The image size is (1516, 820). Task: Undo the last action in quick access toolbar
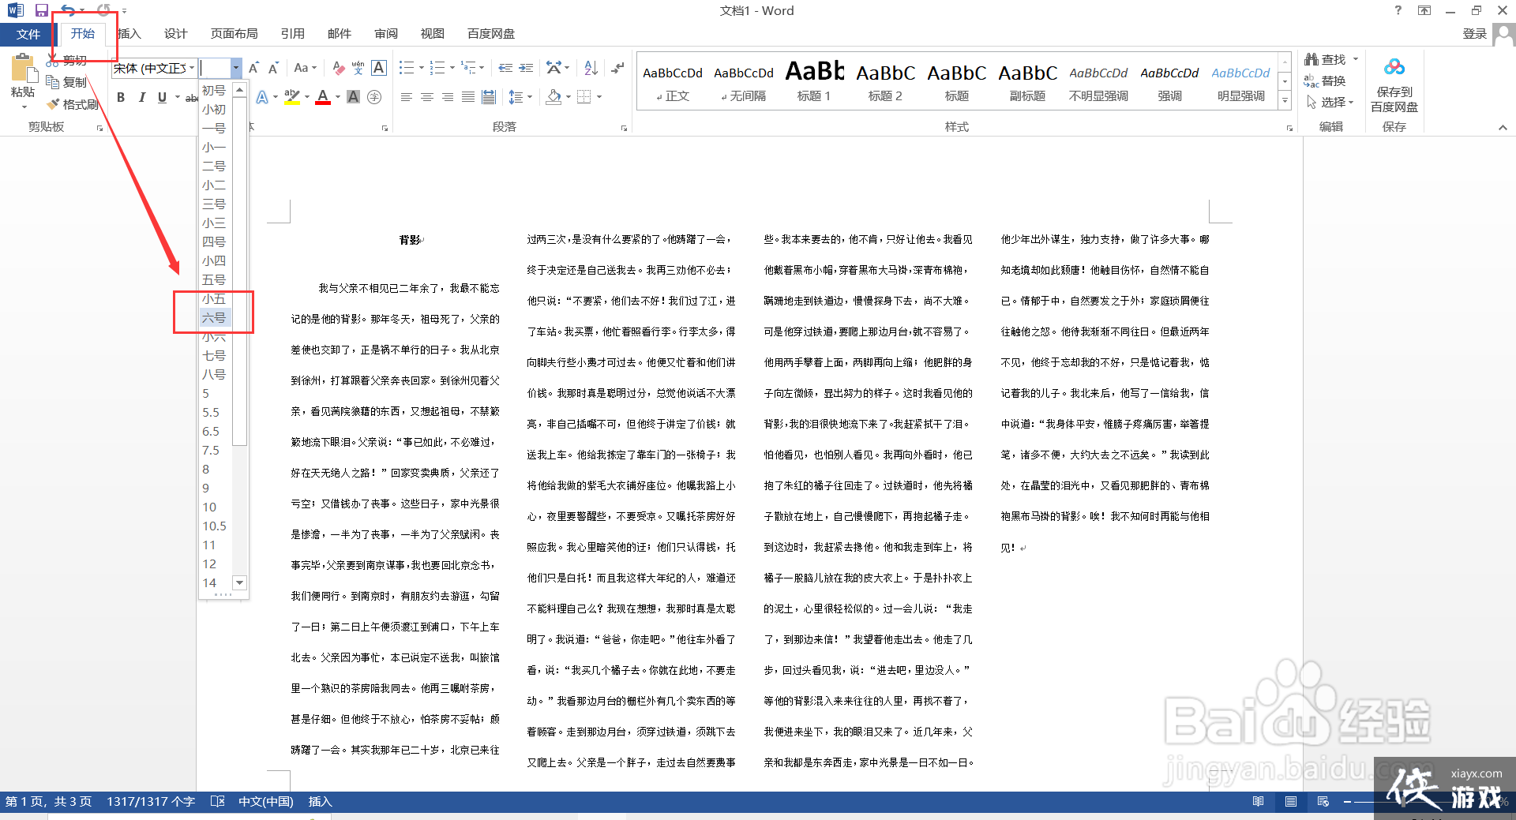pyautogui.click(x=69, y=10)
